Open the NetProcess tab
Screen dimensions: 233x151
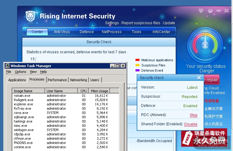112,32
